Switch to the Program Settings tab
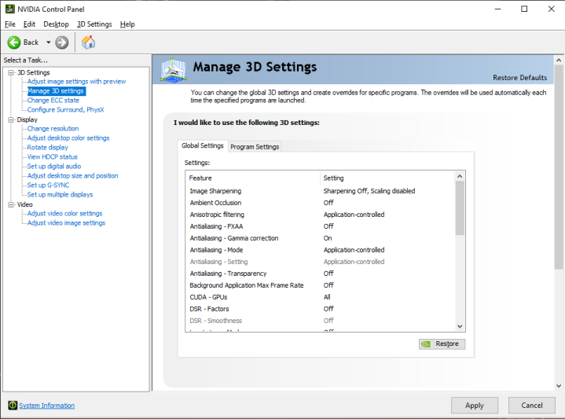The image size is (565, 419). pyautogui.click(x=255, y=146)
